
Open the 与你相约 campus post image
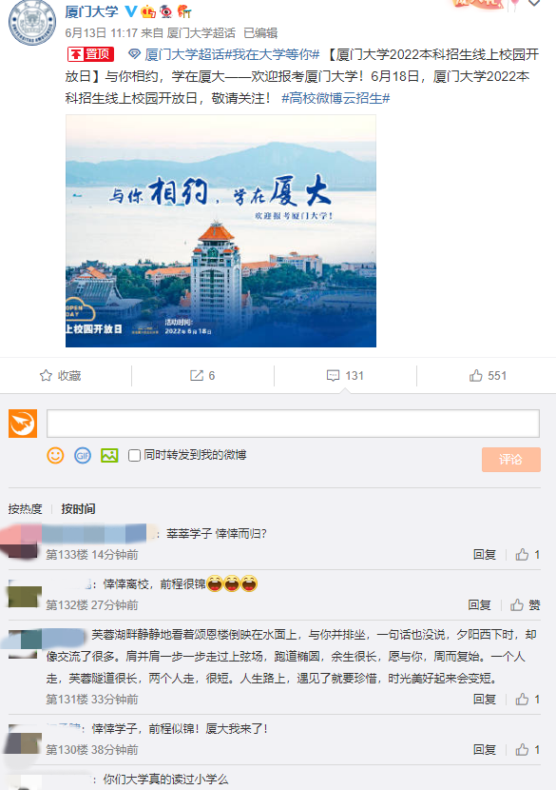tap(220, 230)
